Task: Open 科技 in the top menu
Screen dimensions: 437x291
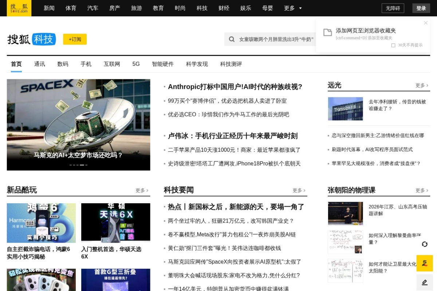Action: (202, 8)
